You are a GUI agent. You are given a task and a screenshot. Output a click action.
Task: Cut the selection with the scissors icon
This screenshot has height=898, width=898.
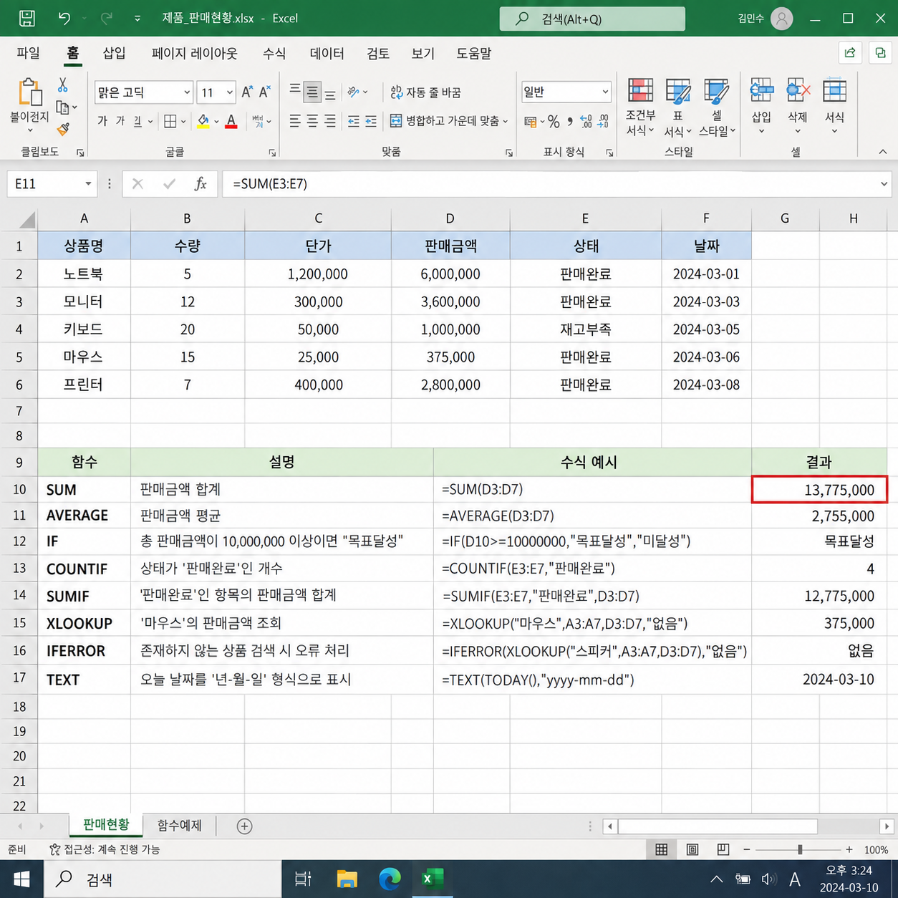coord(63,85)
